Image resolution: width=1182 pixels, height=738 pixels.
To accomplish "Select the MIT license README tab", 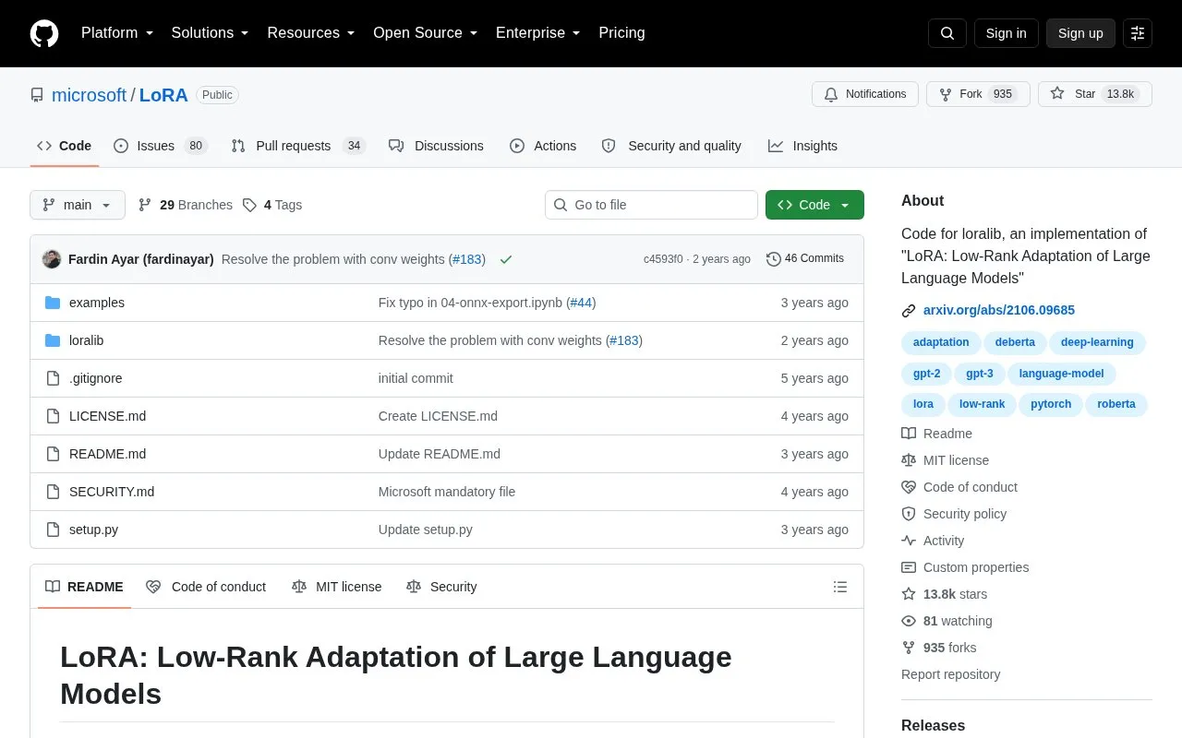I will 336,587.
